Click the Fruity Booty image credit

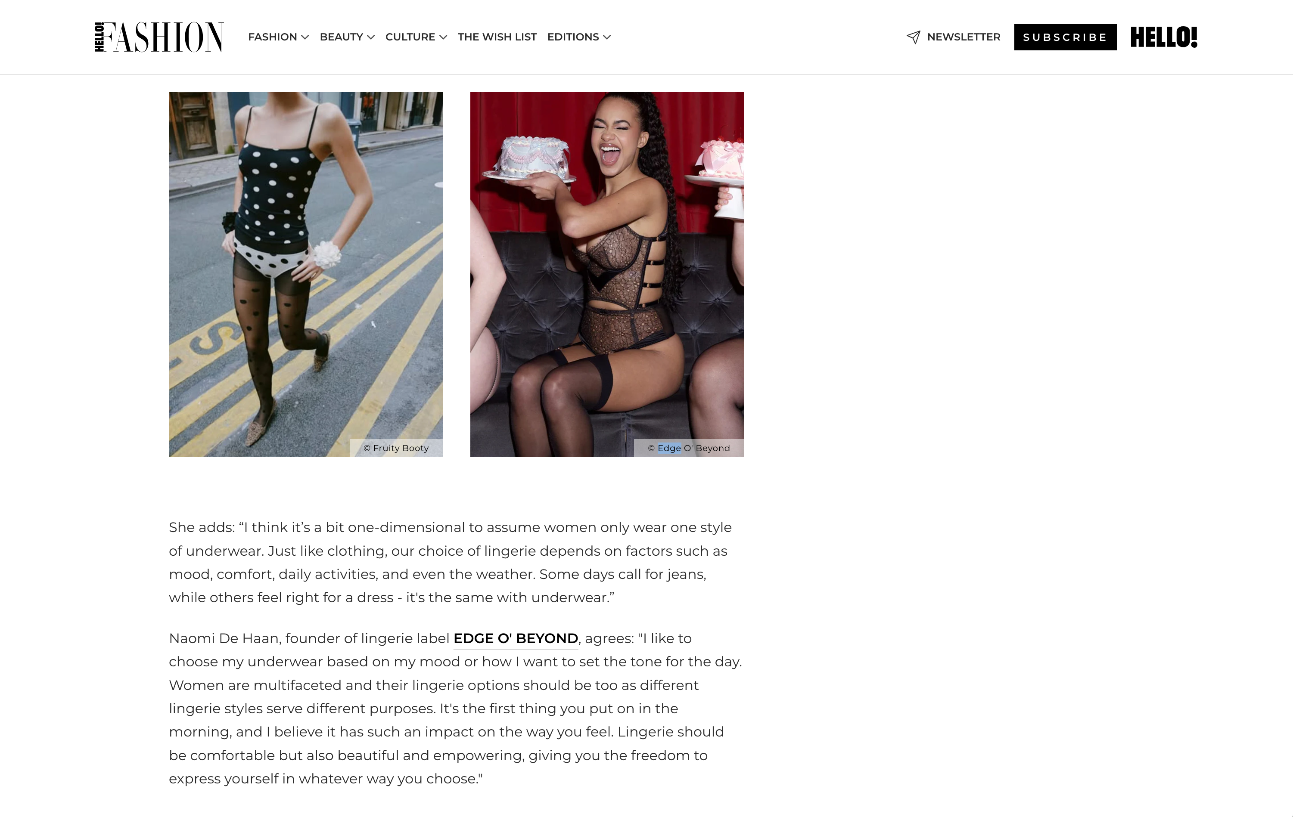[x=396, y=448]
